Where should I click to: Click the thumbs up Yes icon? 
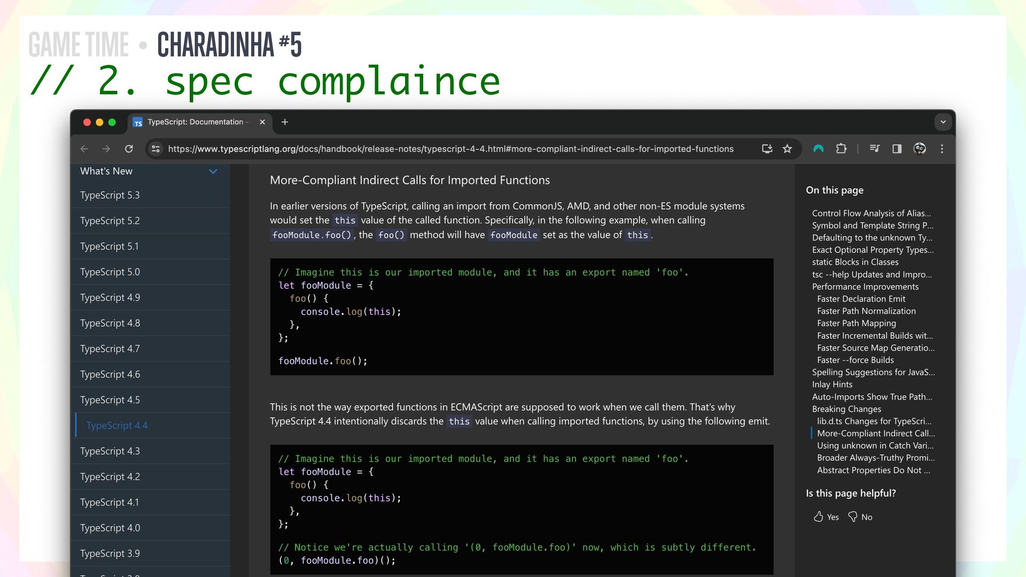pyautogui.click(x=818, y=517)
